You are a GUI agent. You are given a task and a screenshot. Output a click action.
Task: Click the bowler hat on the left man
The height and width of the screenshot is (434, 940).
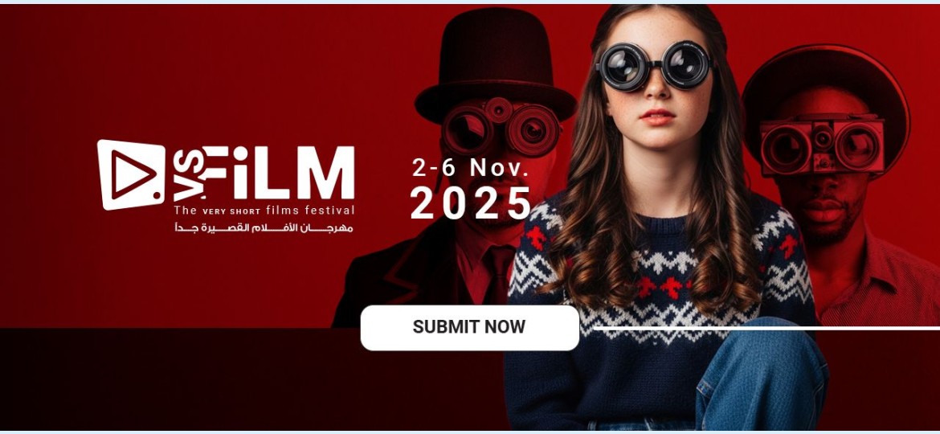click(x=495, y=64)
